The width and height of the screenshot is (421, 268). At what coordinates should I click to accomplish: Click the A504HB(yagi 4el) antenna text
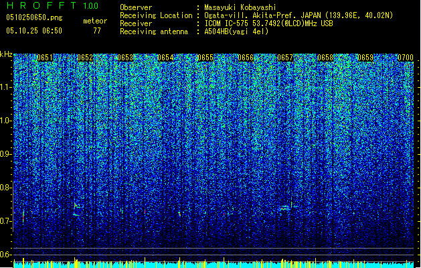tap(236, 31)
